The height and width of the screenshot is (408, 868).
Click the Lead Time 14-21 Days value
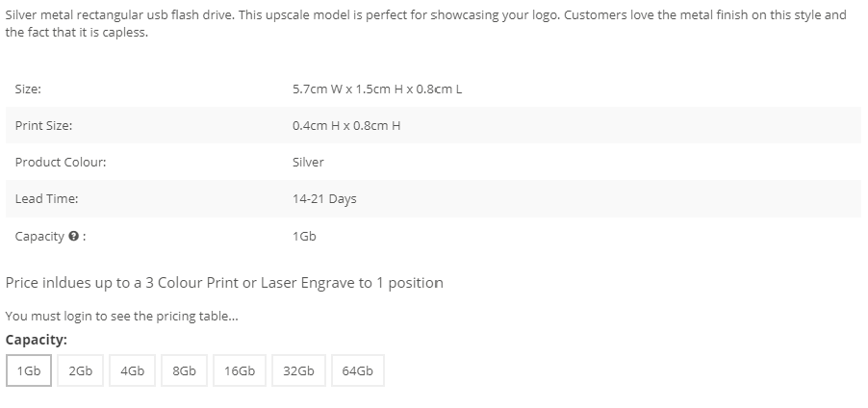point(324,199)
